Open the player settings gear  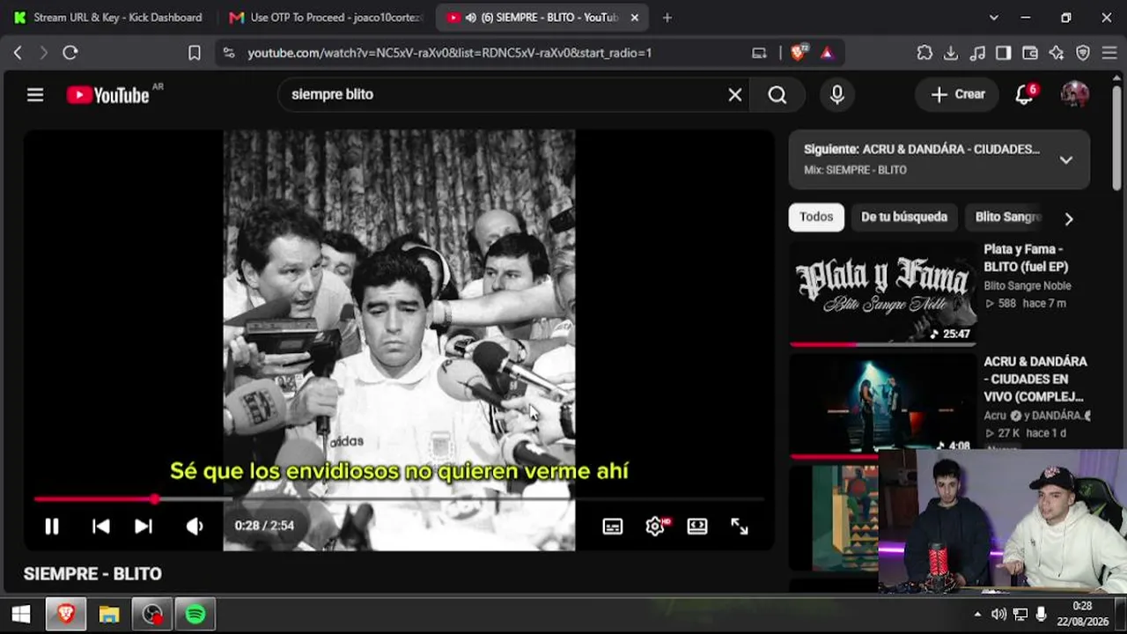pyautogui.click(x=655, y=527)
